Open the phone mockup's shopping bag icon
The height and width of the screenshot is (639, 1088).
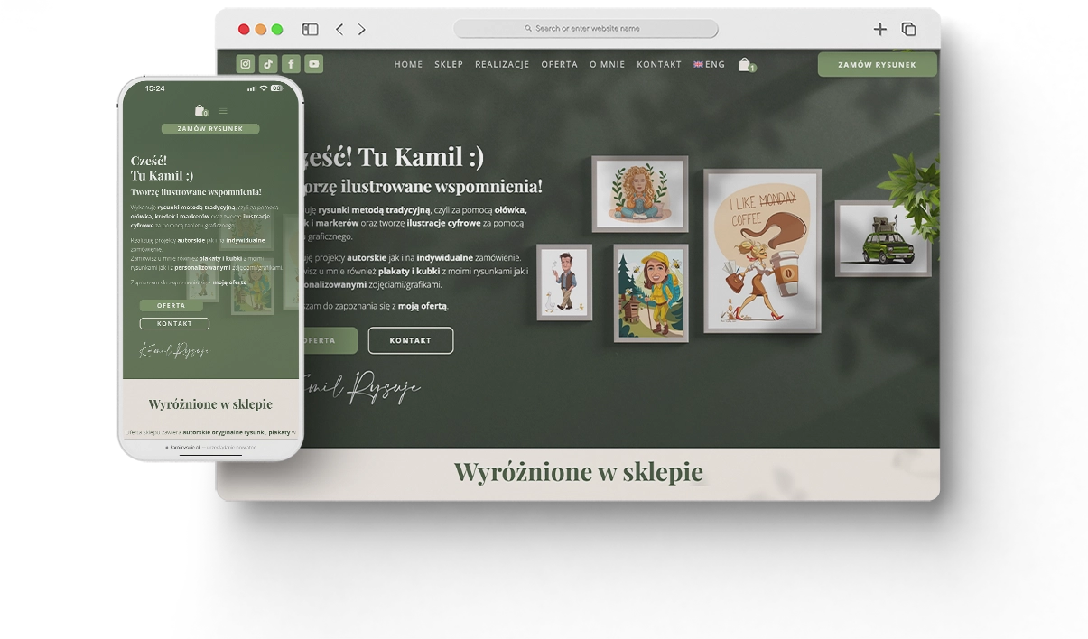click(200, 111)
